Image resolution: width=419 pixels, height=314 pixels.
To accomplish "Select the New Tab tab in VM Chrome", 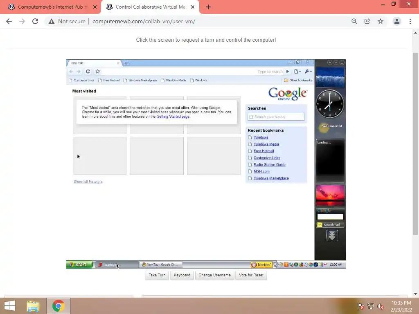I will pyautogui.click(x=94, y=63).
